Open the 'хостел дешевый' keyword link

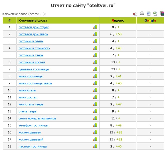coord(31,140)
